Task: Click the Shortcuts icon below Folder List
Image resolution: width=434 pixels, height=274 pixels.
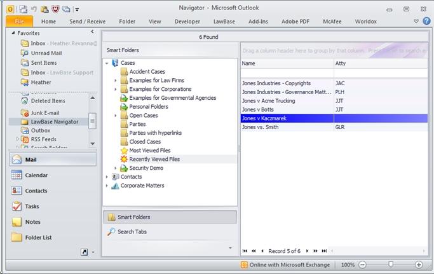Action: [84, 252]
